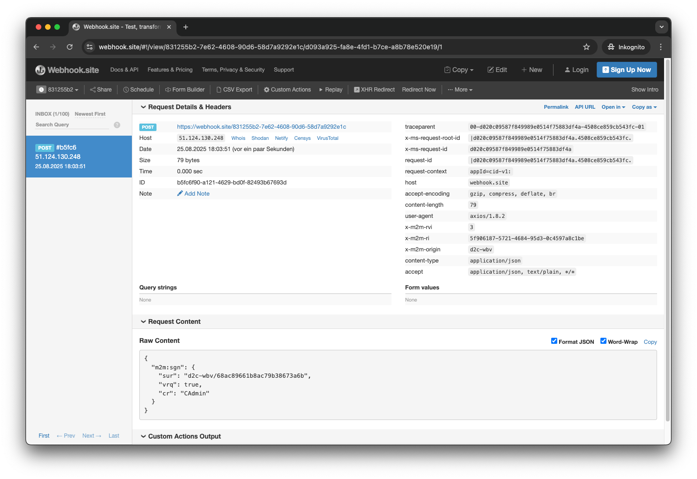Screen dimensions: 697x479
Task: Open the Schedule tool
Action: (x=138, y=89)
